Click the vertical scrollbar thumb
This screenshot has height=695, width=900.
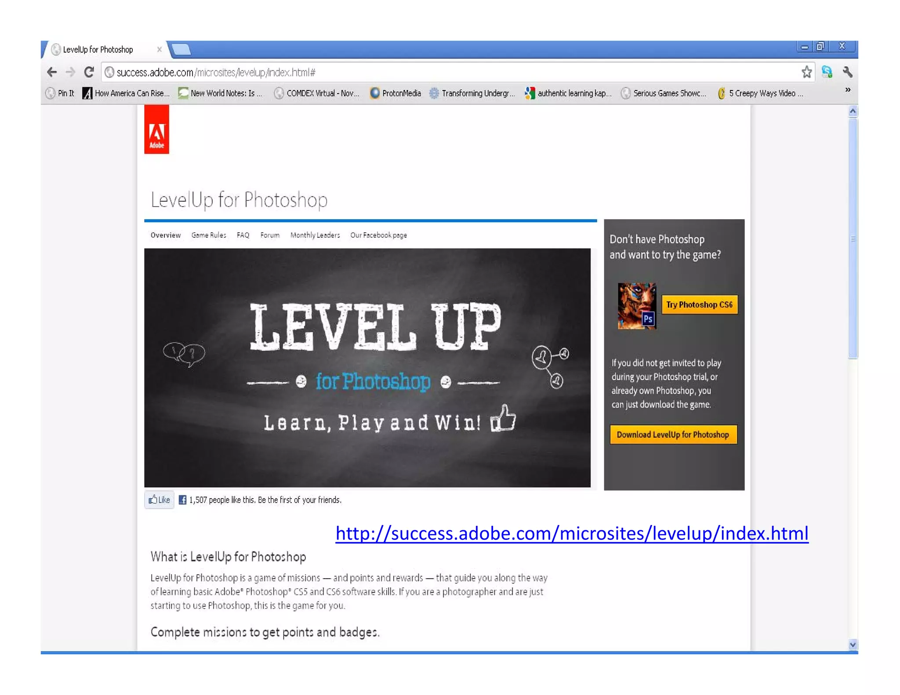[853, 239]
